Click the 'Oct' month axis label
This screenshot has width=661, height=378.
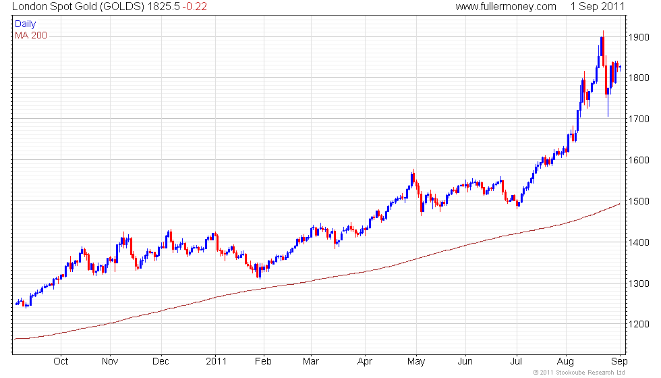[61, 362]
